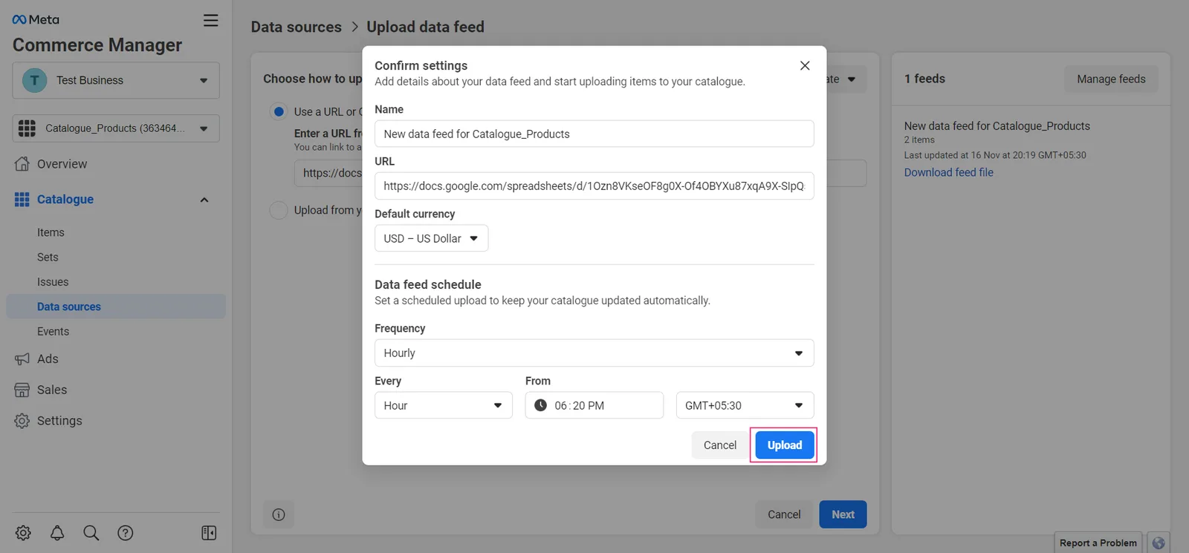Click the Upload button in the dialog
This screenshot has width=1189, height=553.
point(784,445)
